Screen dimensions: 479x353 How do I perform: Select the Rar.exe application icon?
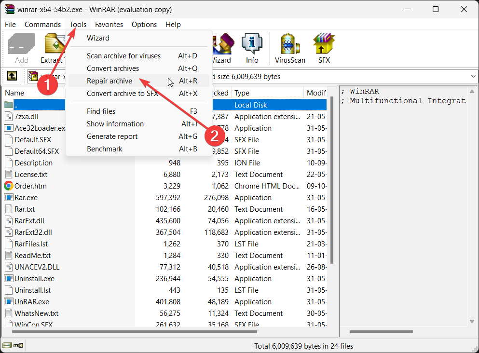click(x=9, y=197)
